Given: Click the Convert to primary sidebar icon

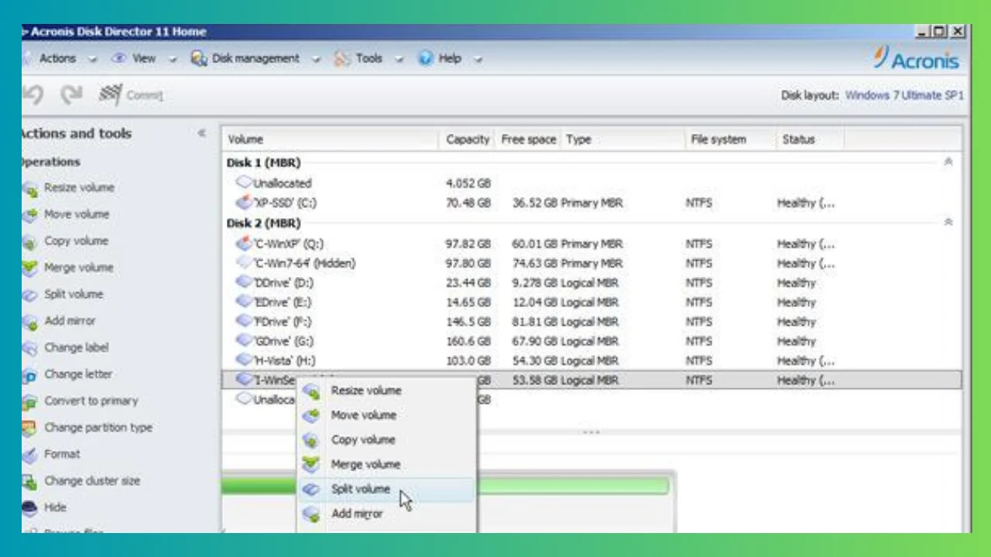Looking at the screenshot, I should (30, 402).
